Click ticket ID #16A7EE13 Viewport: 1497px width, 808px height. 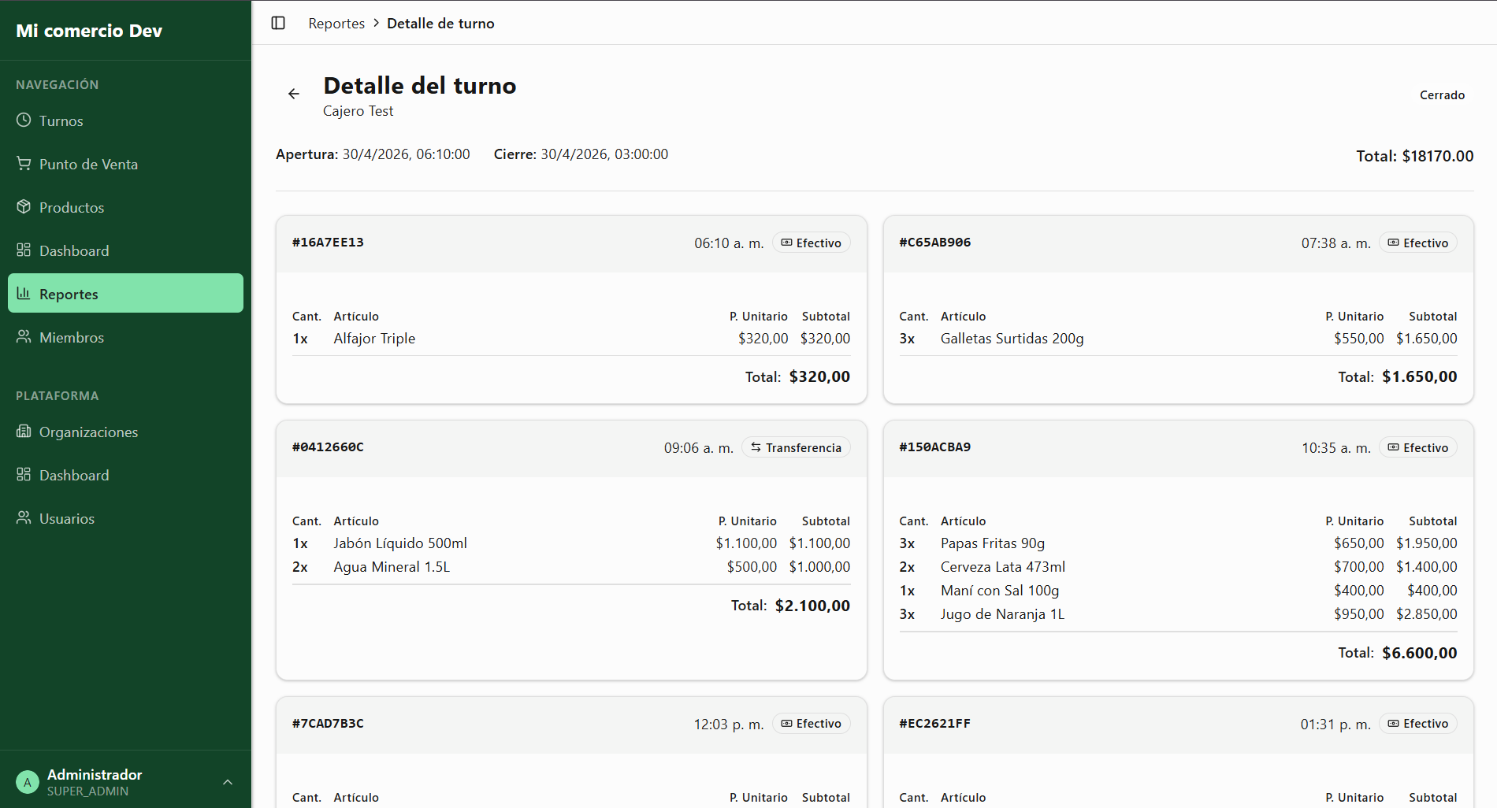[328, 243]
